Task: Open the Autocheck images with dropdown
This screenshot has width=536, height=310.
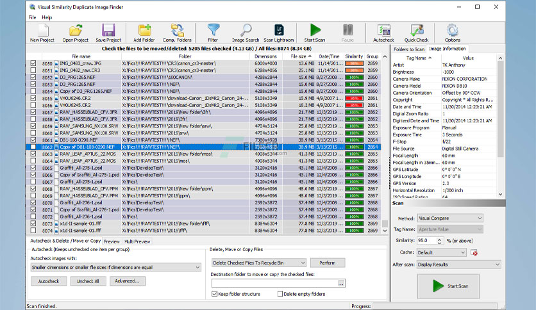Action: pos(116,267)
